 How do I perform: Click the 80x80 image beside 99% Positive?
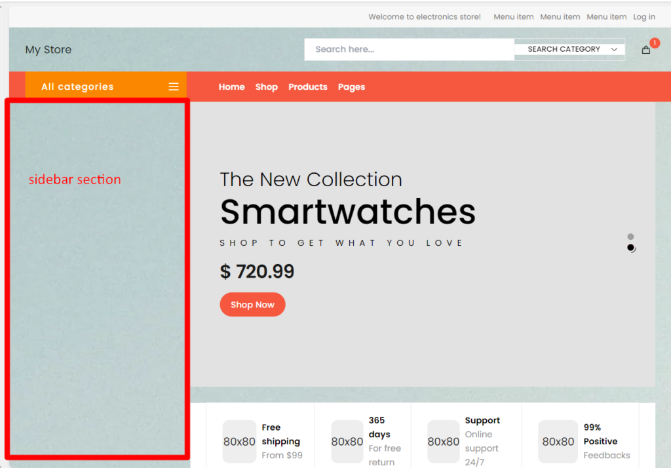(558, 441)
